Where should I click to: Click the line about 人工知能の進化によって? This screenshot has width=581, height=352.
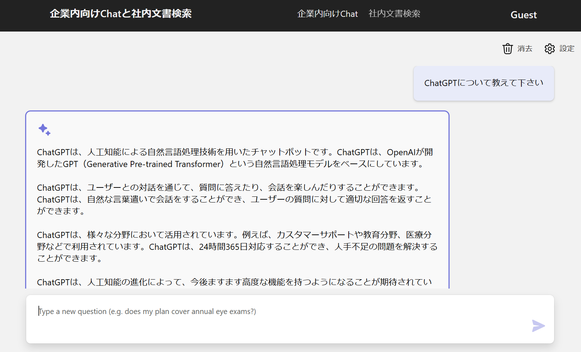click(x=234, y=282)
